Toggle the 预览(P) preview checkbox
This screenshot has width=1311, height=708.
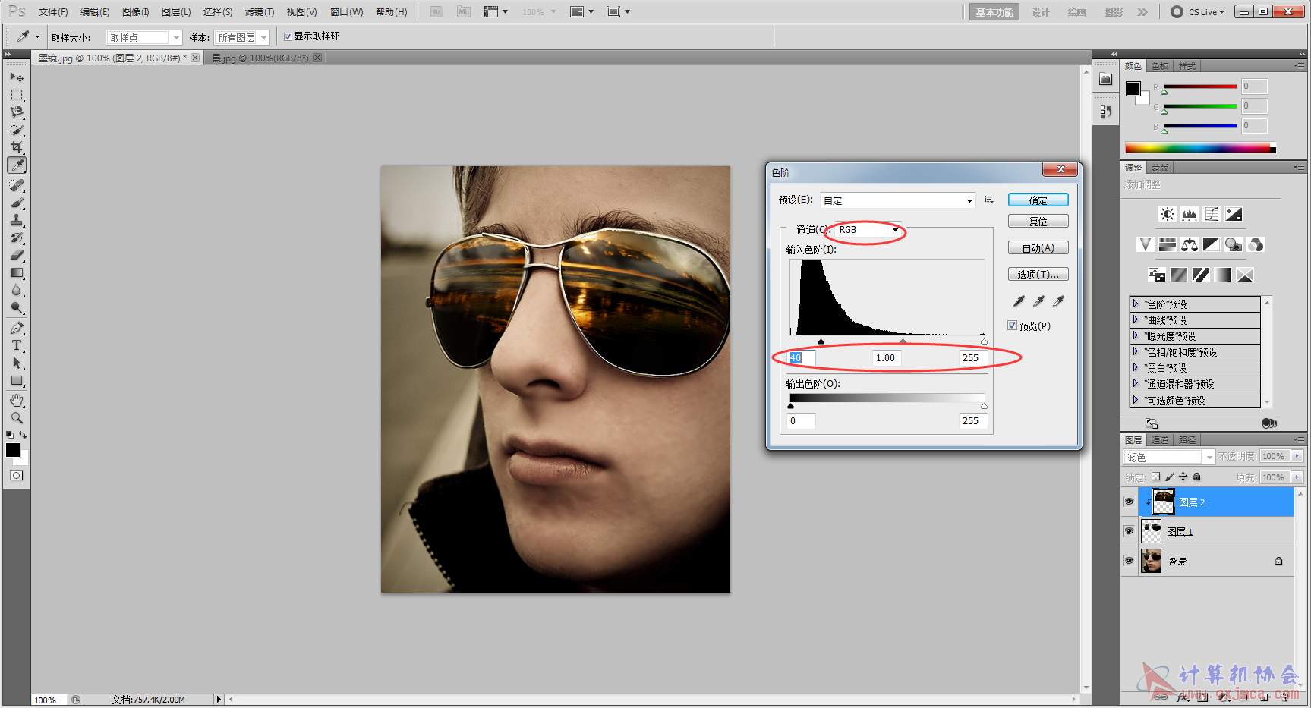pos(1012,326)
